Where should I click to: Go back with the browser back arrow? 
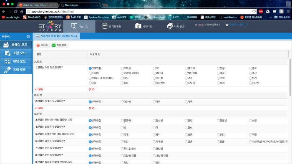(x=4, y=12)
